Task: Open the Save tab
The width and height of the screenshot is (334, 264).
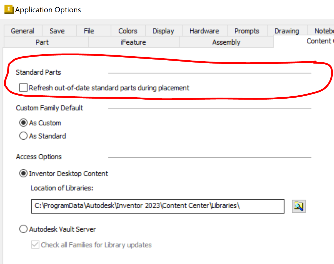Action: (x=57, y=31)
